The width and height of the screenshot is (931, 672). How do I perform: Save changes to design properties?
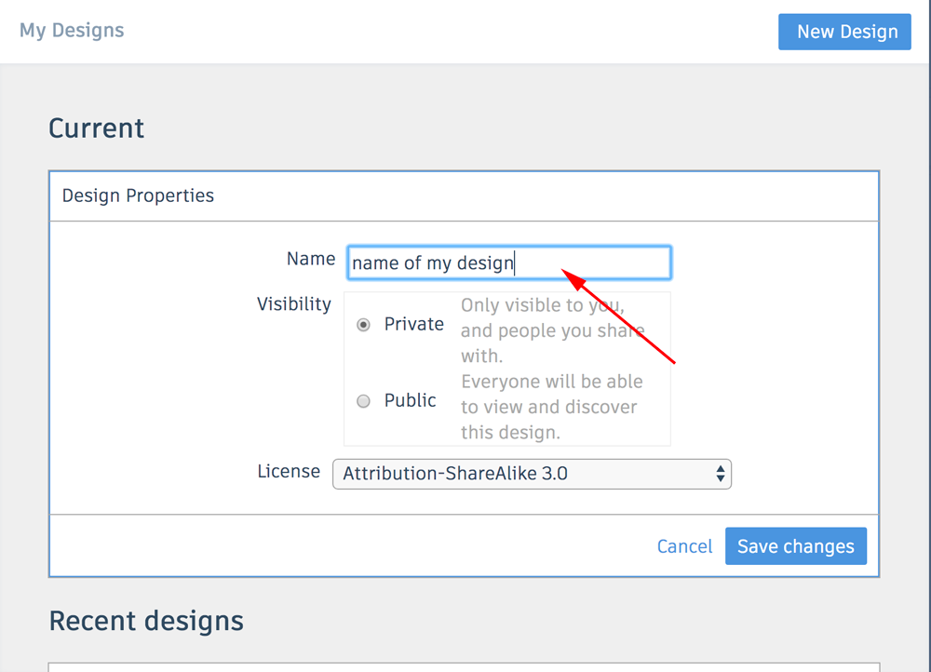796,546
